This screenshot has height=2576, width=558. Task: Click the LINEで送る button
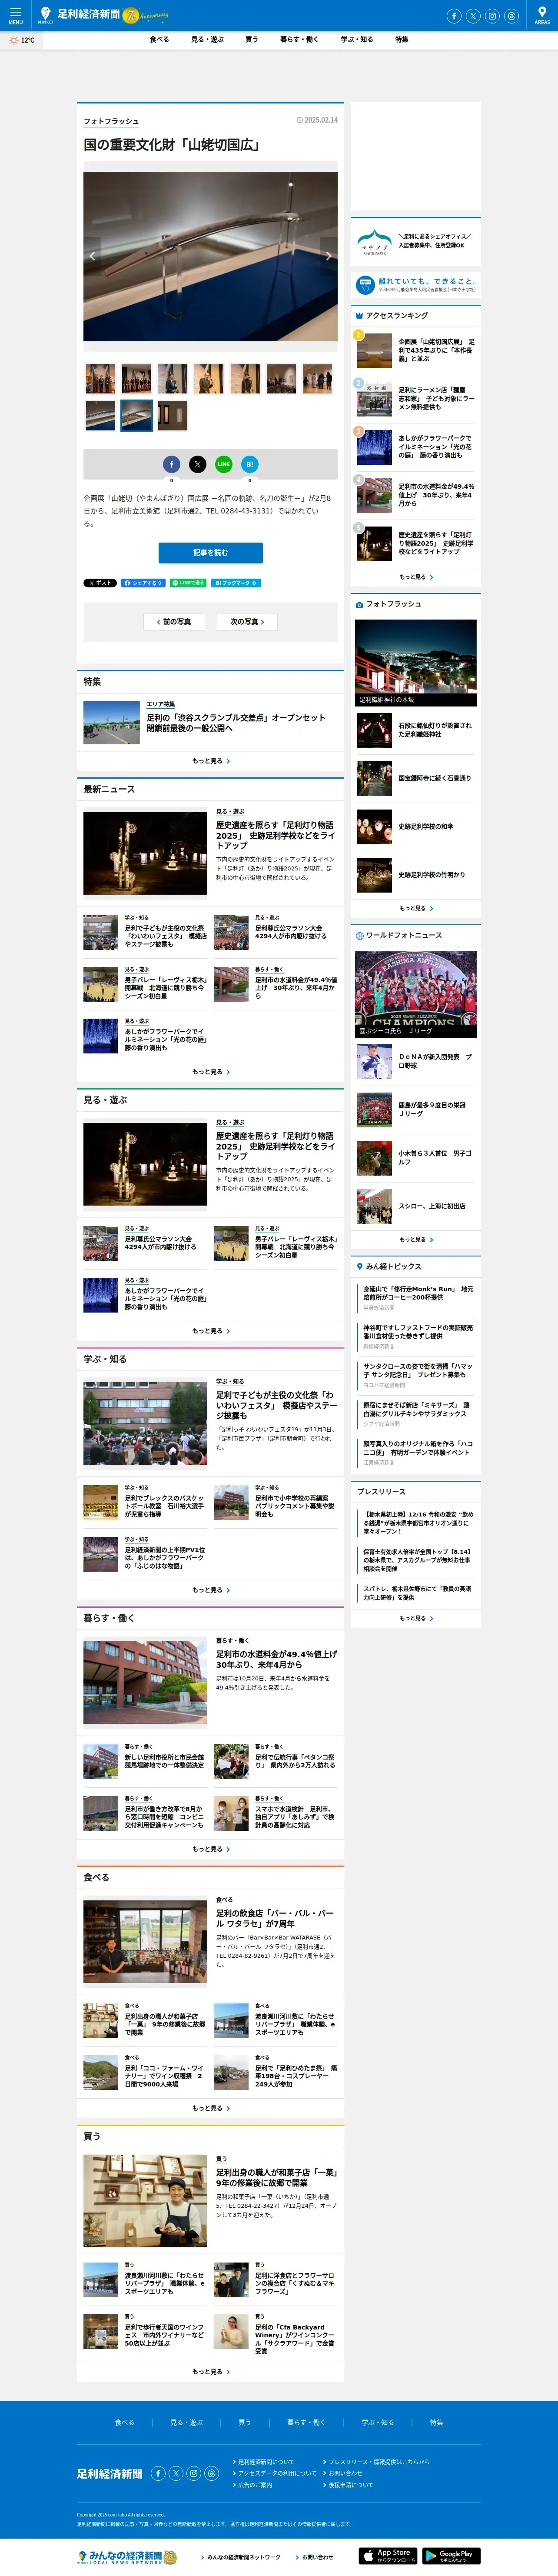pyautogui.click(x=188, y=583)
